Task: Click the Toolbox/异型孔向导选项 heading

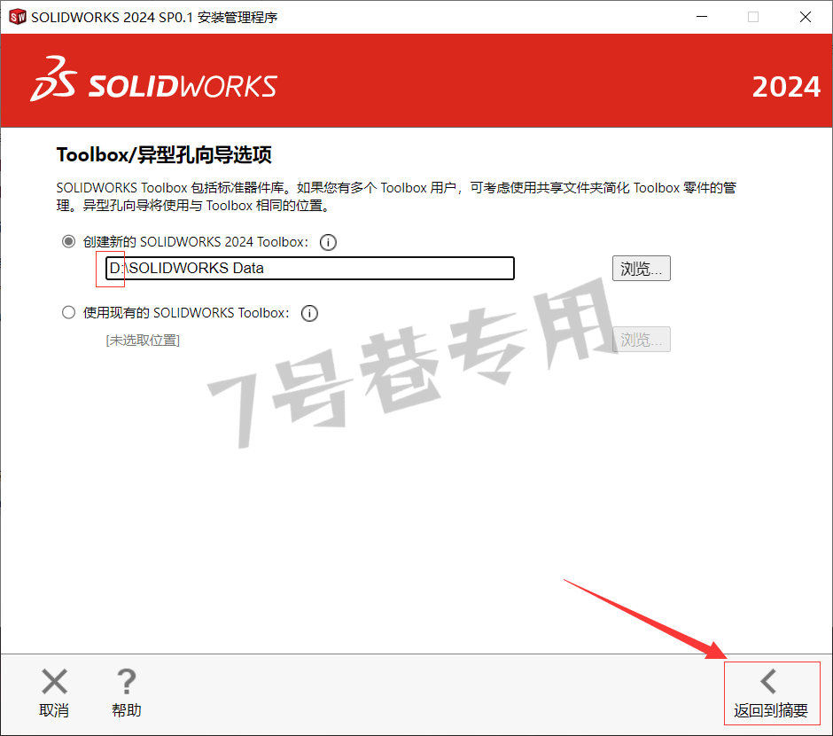Action: (x=164, y=155)
